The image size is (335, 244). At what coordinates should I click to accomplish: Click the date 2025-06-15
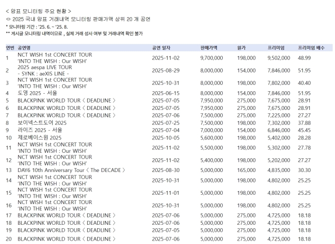pos(166,93)
